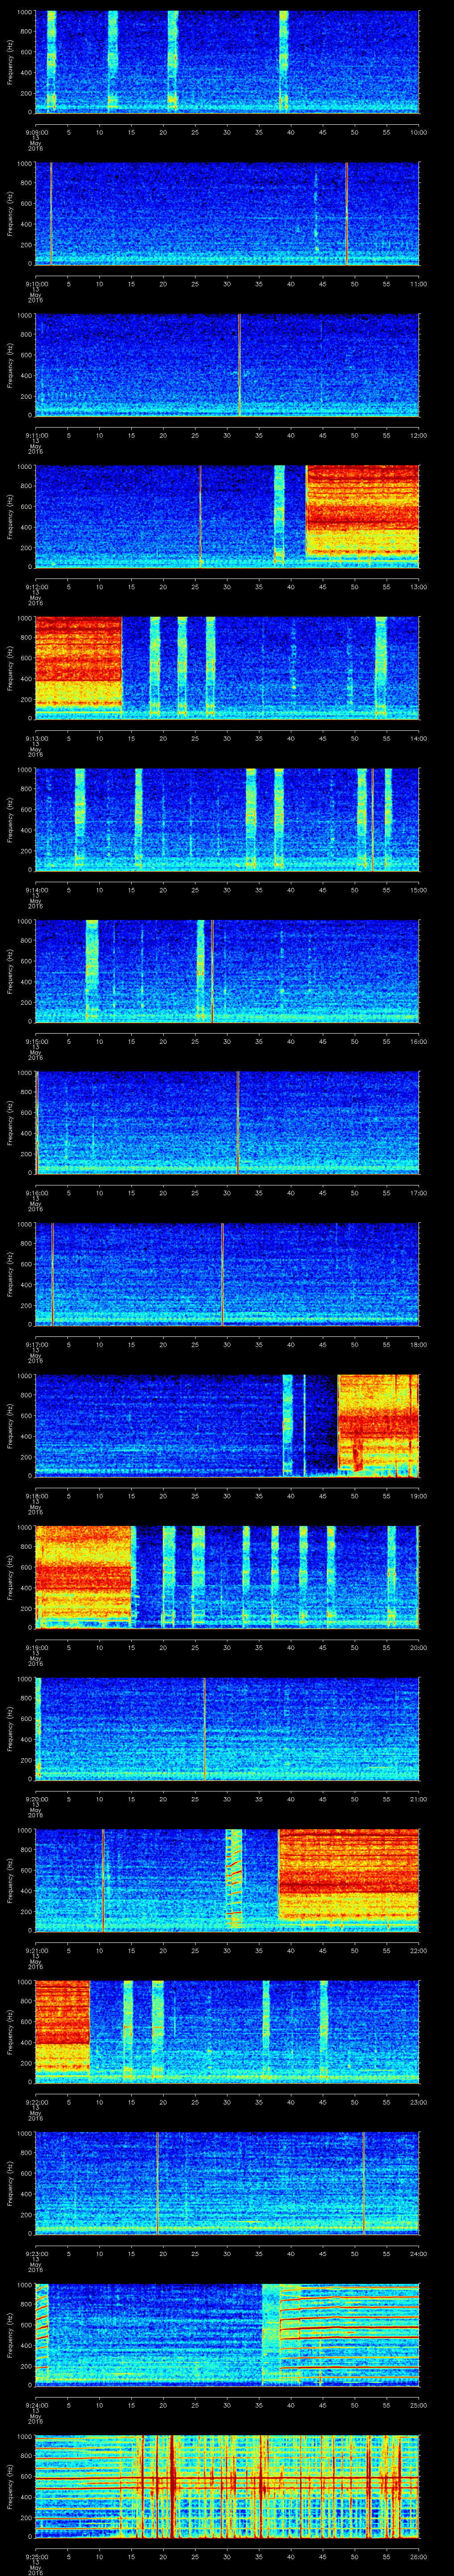
Task: Click the red line near 51 seconds in 9:23:00 spectrogram
Action: click(364, 2182)
